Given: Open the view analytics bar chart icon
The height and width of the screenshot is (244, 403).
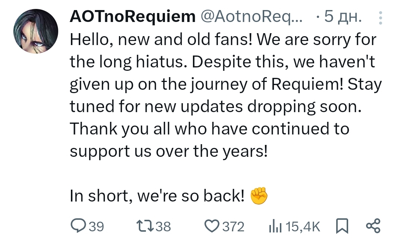Looking at the screenshot, I should (x=275, y=226).
